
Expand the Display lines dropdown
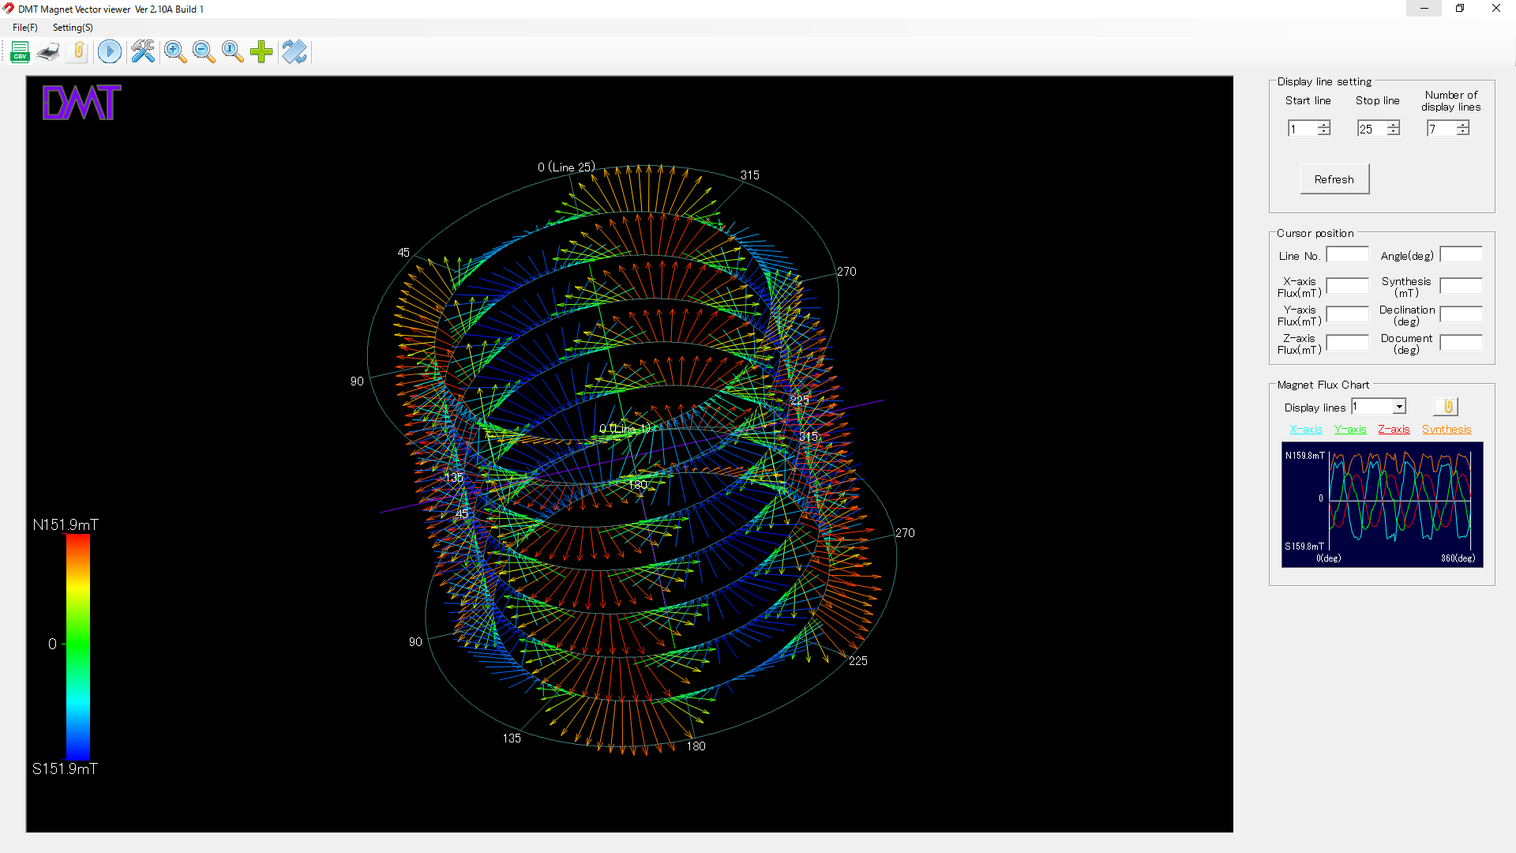tap(1399, 407)
